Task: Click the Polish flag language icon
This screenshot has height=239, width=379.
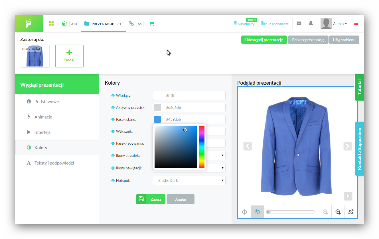Action: [356, 24]
